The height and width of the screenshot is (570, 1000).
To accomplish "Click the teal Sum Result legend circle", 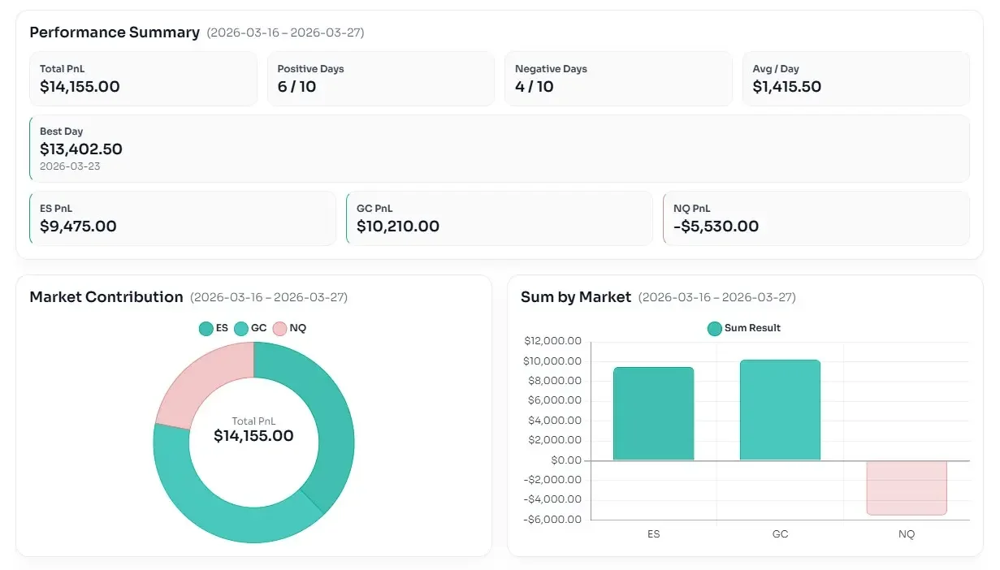I will (715, 328).
